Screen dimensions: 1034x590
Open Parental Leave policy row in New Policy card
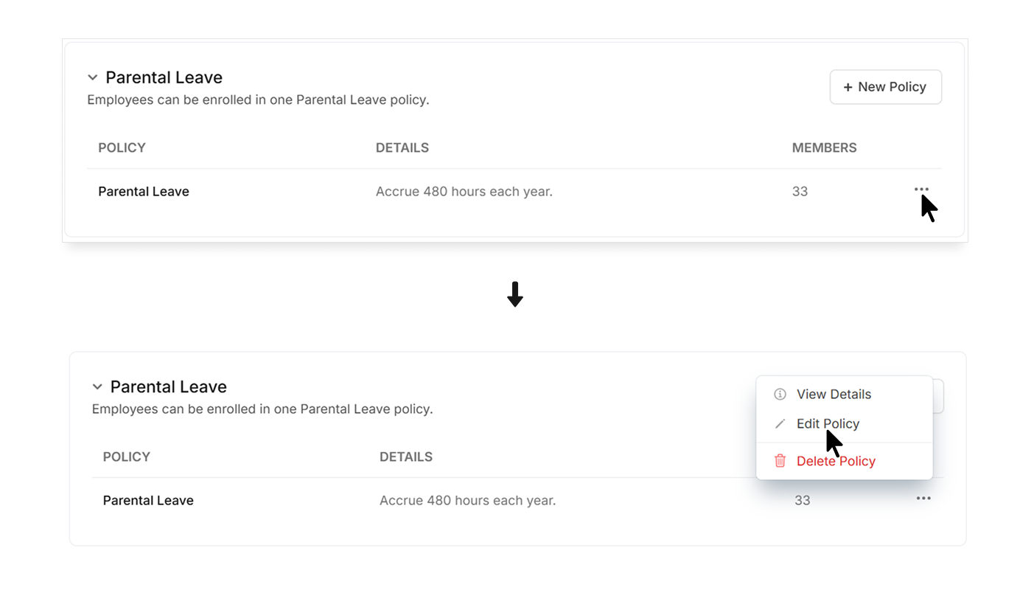coord(514,191)
